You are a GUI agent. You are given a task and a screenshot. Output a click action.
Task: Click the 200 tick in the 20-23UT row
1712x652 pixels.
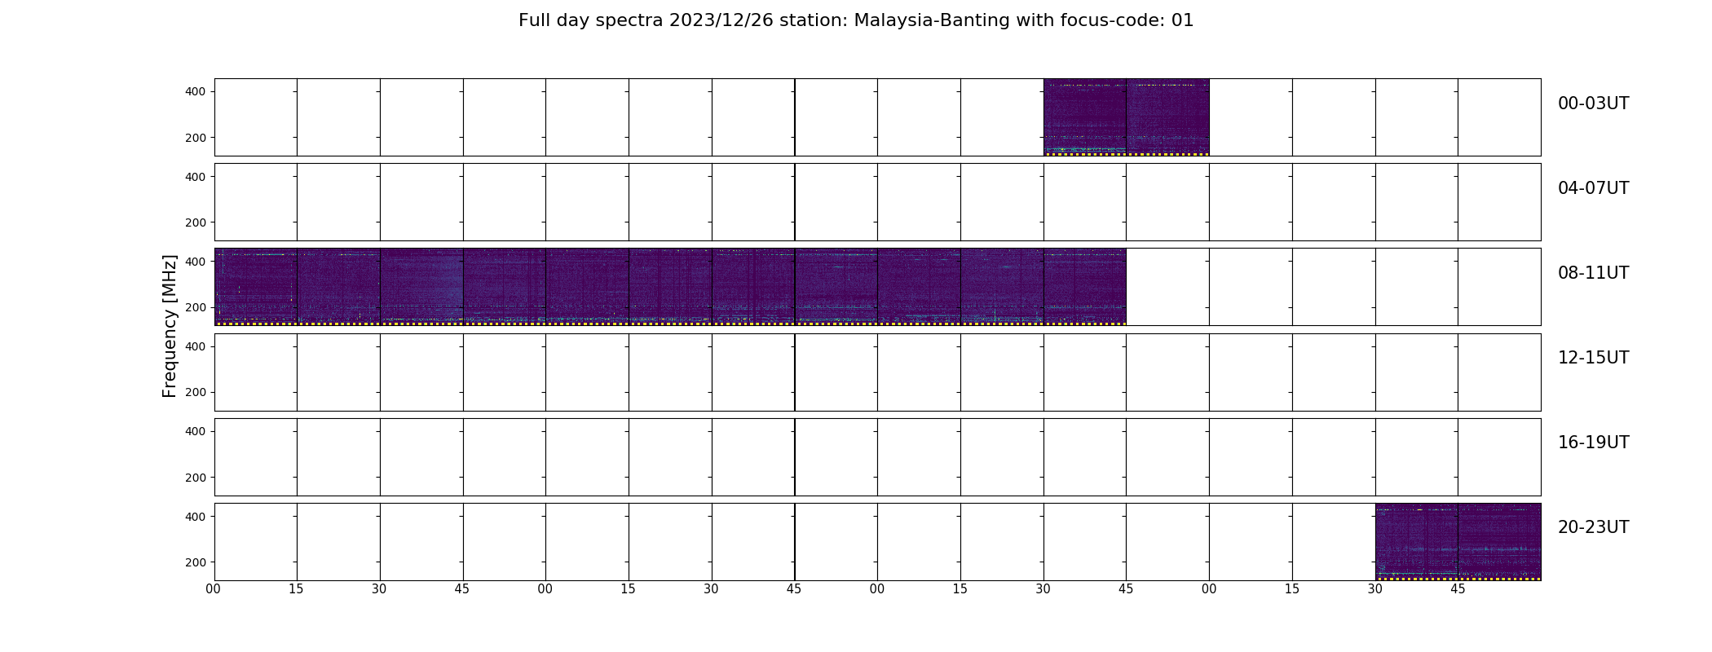point(196,562)
